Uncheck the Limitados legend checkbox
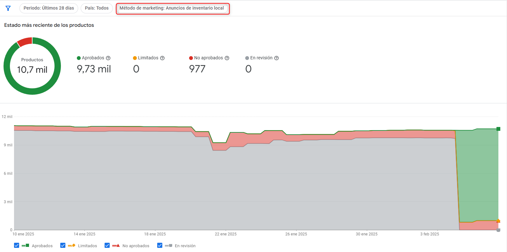507x252 pixels. pos(63,245)
